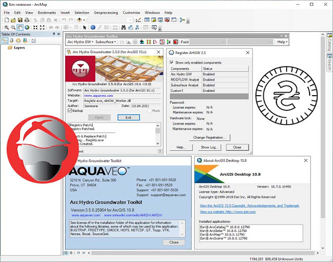
Task: Open the Go To XY tool
Action: click(x=137, y=28)
